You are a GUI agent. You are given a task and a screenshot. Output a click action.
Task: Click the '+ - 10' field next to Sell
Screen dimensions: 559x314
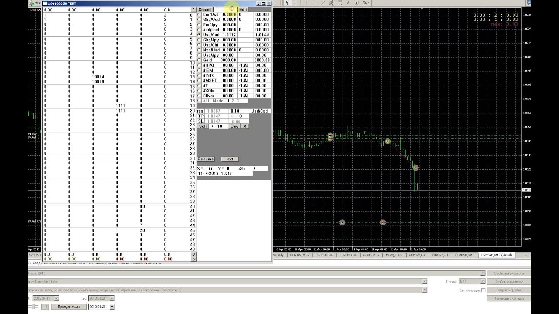[218, 126]
